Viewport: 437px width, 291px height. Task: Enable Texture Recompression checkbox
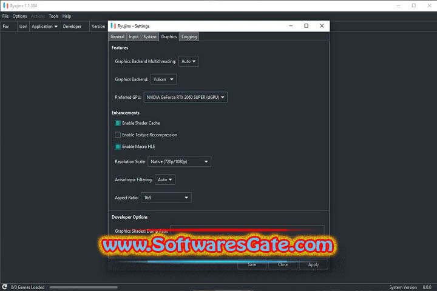tap(118, 135)
